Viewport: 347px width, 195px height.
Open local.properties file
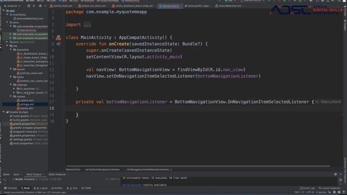click(x=28, y=143)
